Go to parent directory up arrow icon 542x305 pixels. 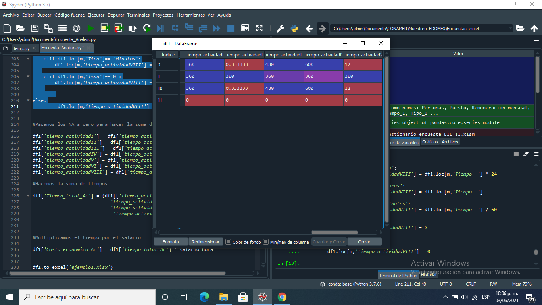(534, 28)
